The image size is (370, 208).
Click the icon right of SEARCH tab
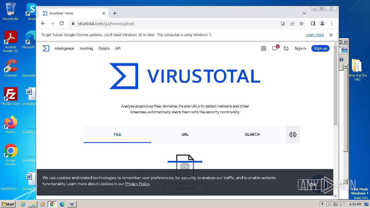[293, 135]
